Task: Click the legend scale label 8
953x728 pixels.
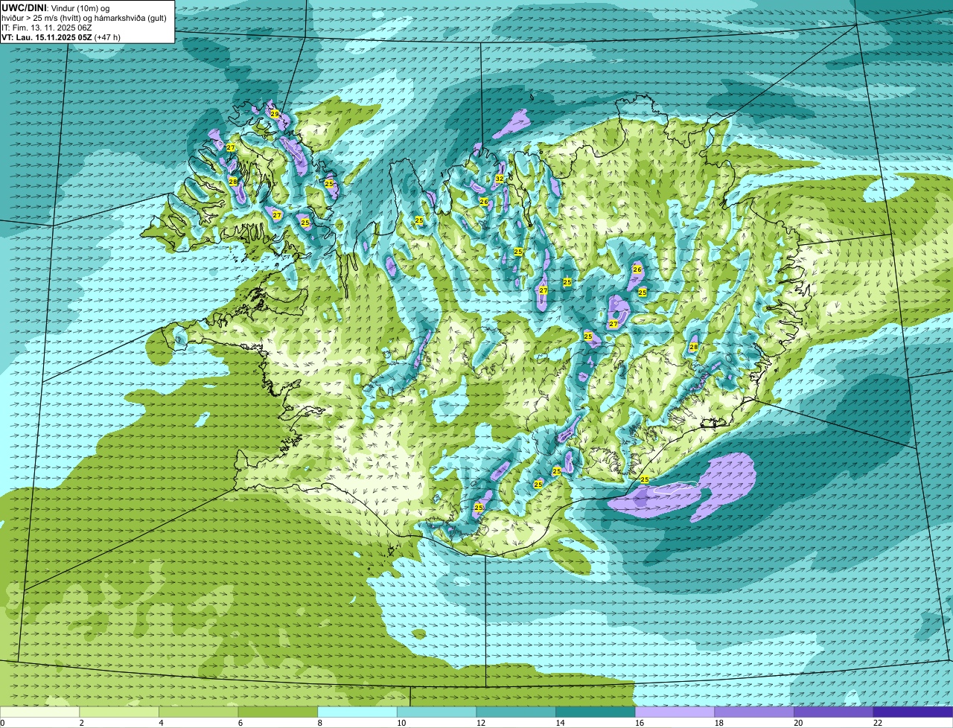Action: [319, 723]
